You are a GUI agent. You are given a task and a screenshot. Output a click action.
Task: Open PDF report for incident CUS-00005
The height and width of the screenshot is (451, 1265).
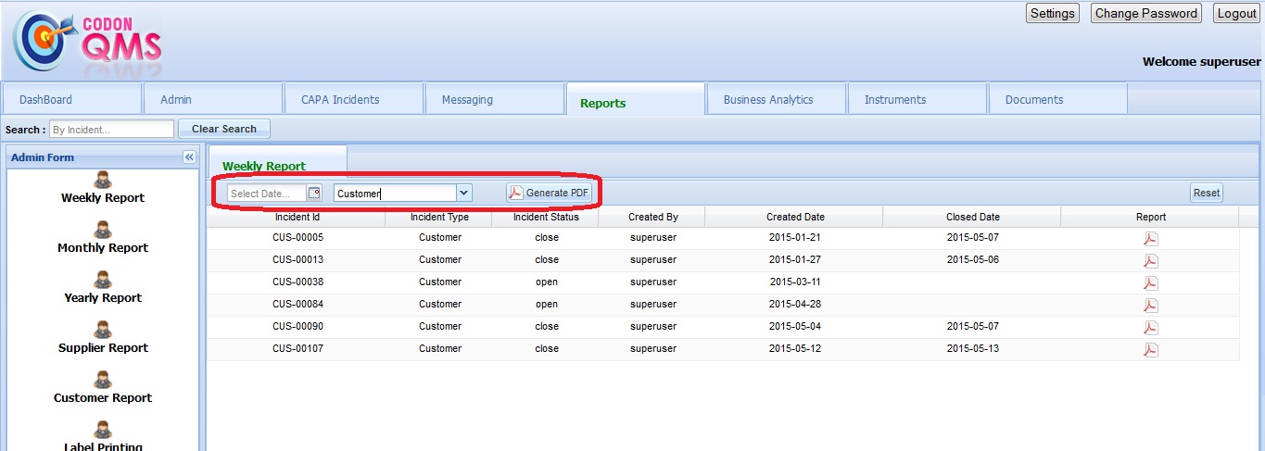(1150, 238)
